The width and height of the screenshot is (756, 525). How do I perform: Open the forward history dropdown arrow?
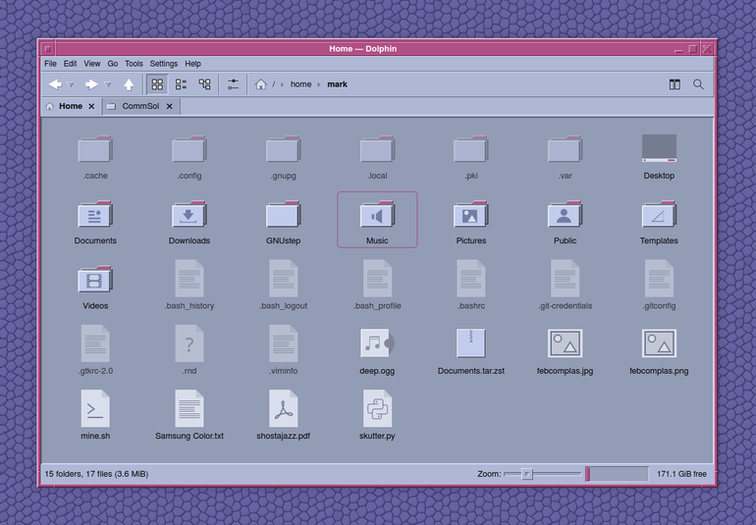click(x=108, y=84)
